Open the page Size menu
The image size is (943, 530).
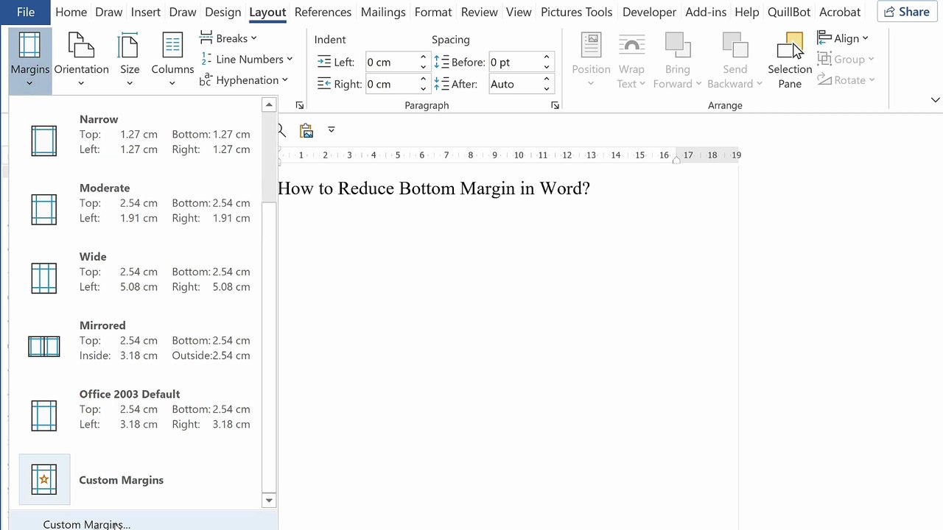point(130,61)
